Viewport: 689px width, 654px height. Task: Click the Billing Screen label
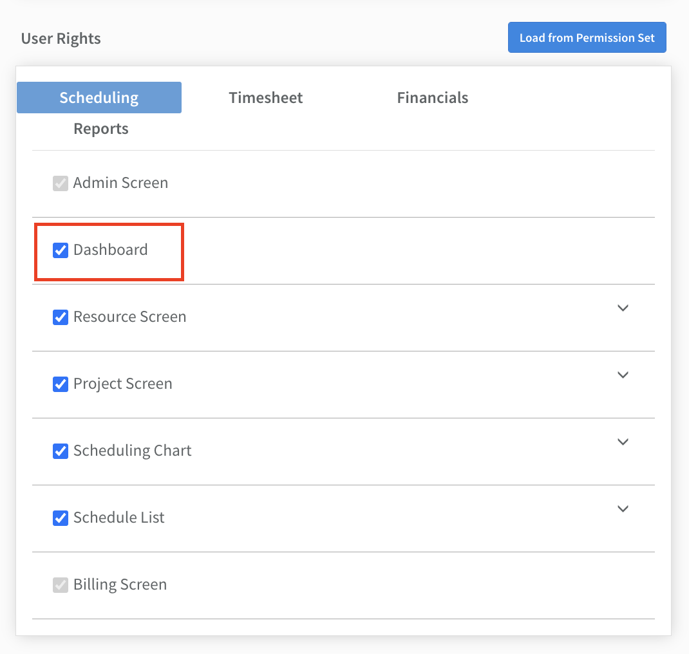[x=120, y=584]
